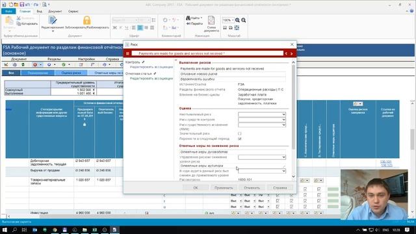Click the Undo arrow in quick access toolbar

click(x=27, y=5)
